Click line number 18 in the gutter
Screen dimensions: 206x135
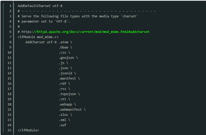[x=9, y=94]
